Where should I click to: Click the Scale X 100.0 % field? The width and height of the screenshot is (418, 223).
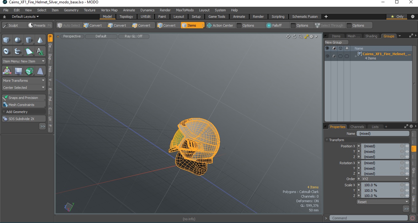[383, 185]
